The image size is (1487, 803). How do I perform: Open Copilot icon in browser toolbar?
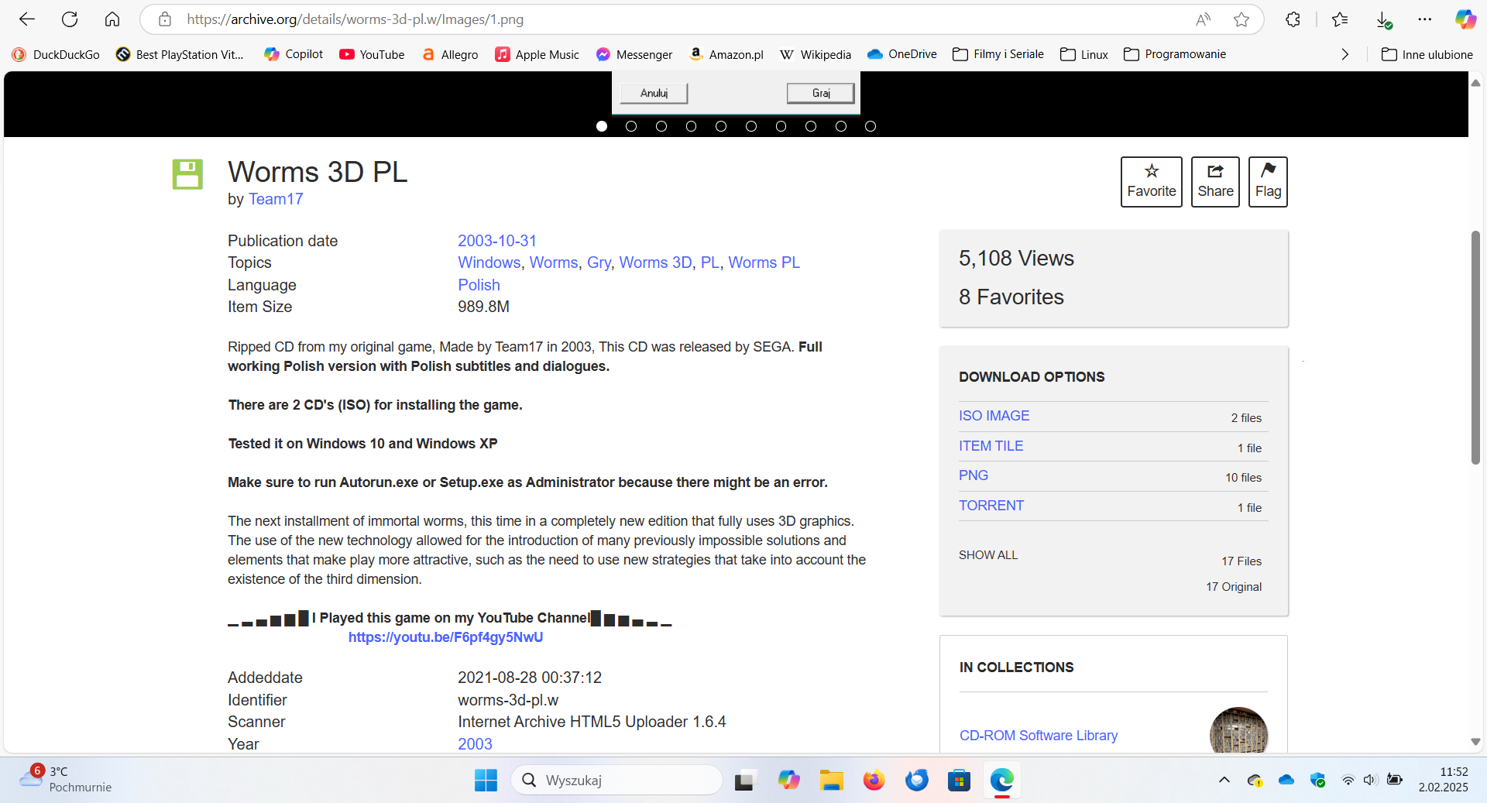coord(1465,19)
